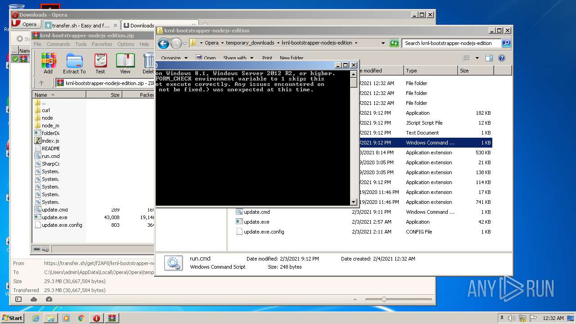Click Opera Link cloud icon in status bar
The image size is (576, 324).
tap(34, 299)
